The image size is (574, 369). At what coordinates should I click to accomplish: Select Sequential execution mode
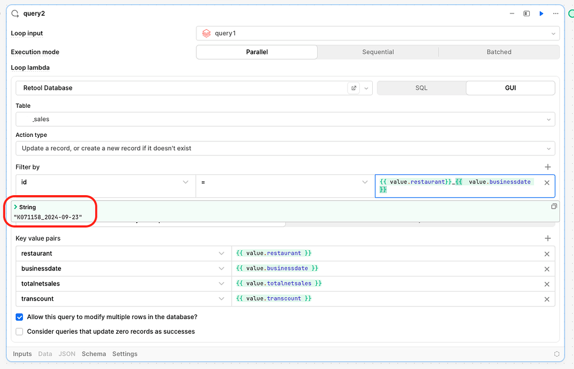pos(378,52)
